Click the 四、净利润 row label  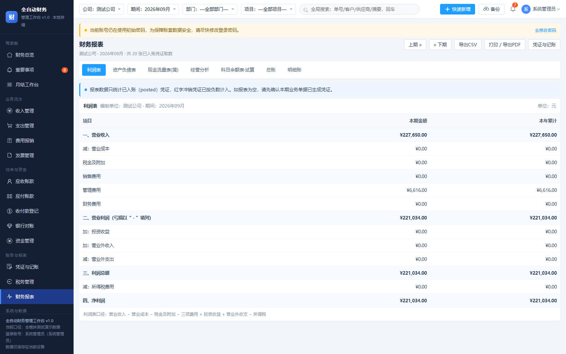pyautogui.click(x=94, y=301)
